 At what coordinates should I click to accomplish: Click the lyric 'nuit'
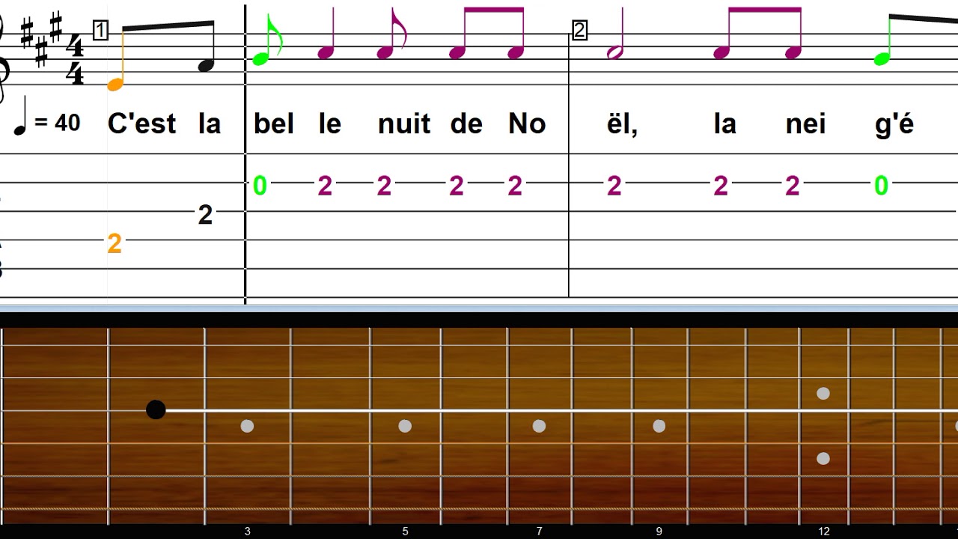click(404, 124)
